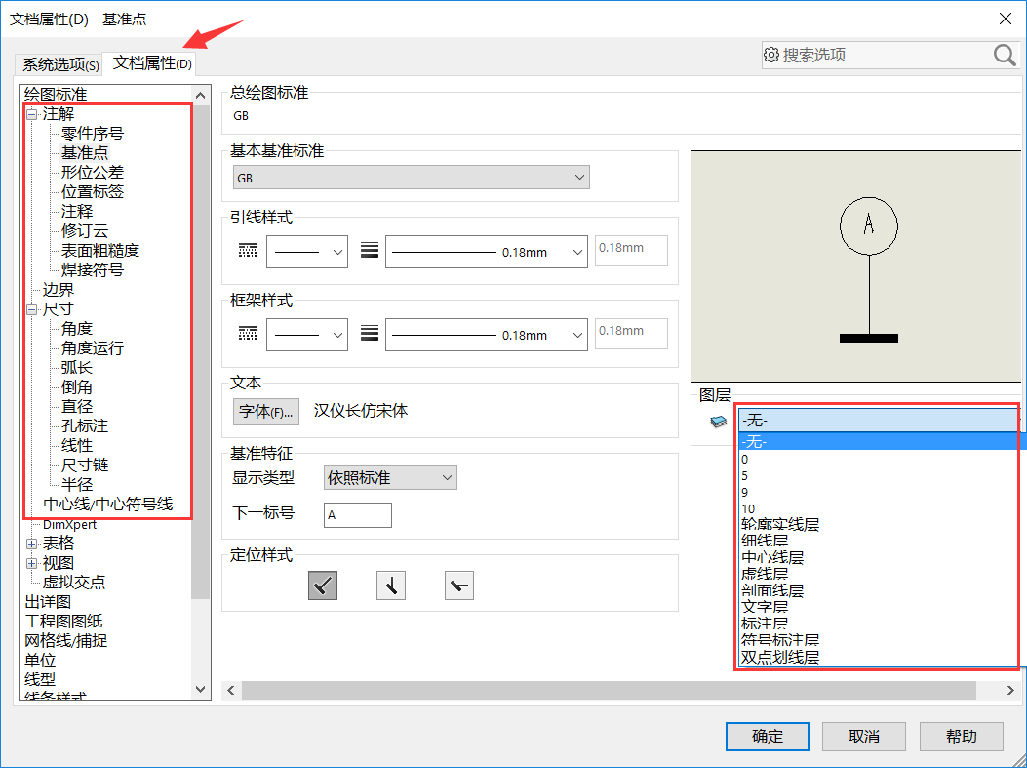Switch to the 系统选项 tab
Image resolution: width=1027 pixels, height=768 pixels.
[x=60, y=64]
